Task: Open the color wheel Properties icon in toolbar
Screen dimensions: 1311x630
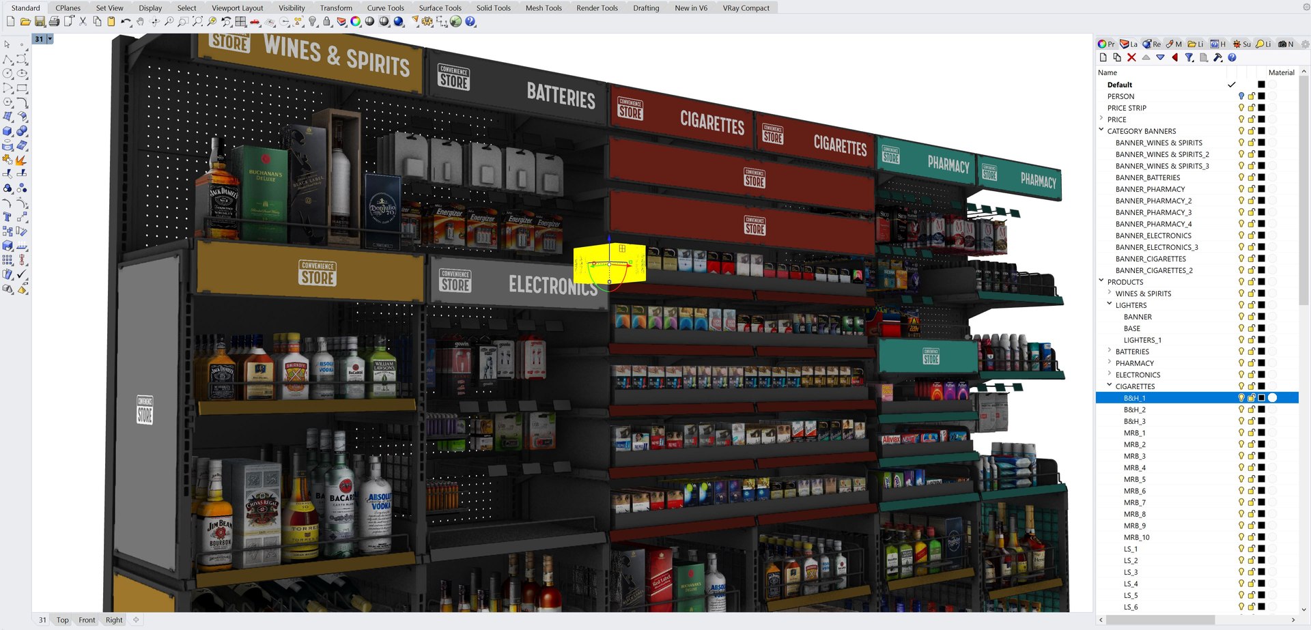Action: pyautogui.click(x=356, y=22)
